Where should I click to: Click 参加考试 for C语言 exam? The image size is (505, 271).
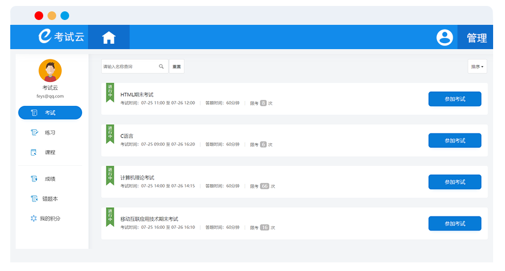click(x=455, y=140)
